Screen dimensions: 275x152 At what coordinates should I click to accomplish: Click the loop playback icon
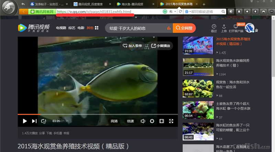[44, 121]
